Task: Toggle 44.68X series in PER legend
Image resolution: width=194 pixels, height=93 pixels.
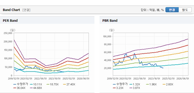Action: click(x=36, y=88)
